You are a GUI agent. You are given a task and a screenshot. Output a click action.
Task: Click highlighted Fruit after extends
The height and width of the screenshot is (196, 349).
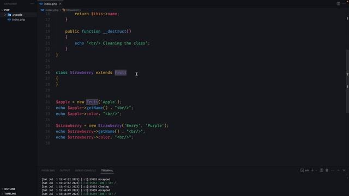[121, 72]
